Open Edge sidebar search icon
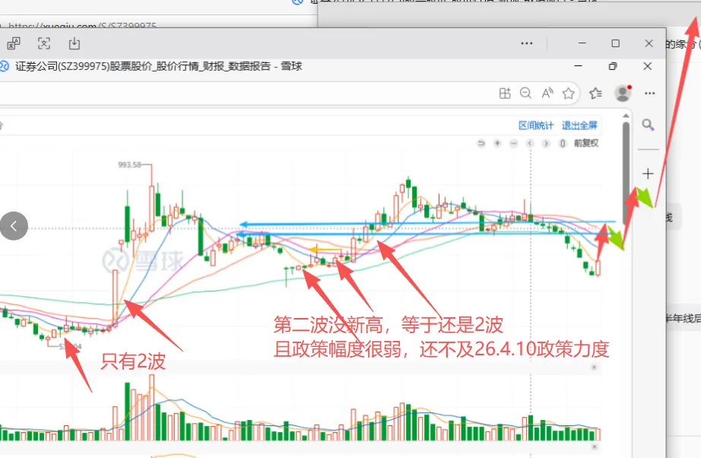701x458 pixels. [x=647, y=125]
